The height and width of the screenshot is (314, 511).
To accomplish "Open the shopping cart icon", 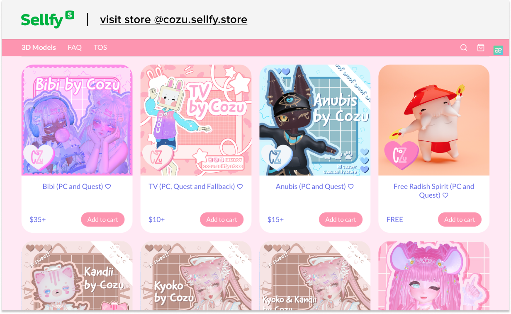I will pyautogui.click(x=481, y=48).
